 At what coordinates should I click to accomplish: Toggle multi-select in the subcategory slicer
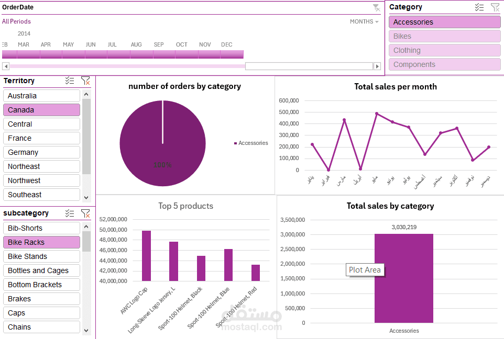click(70, 213)
